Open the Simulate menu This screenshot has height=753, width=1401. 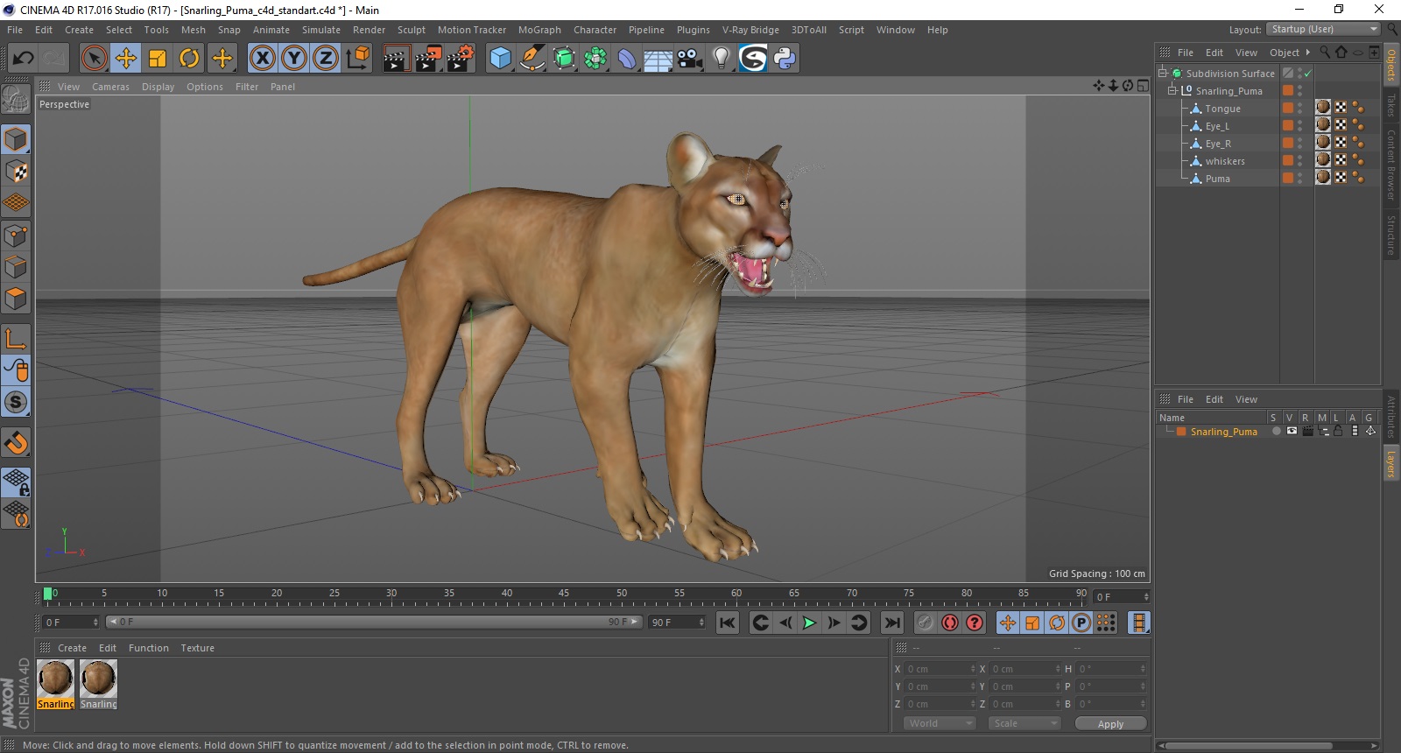coord(321,30)
